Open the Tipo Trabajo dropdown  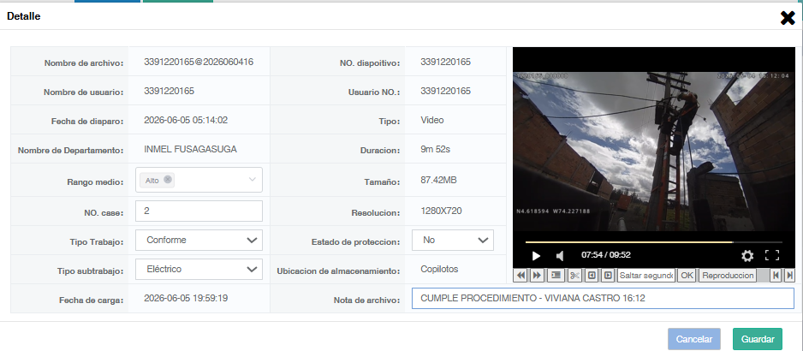pos(199,240)
